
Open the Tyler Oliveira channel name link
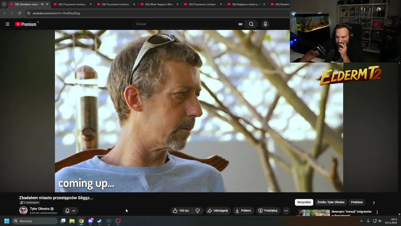[40, 209]
